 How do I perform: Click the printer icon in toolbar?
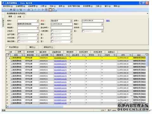(x=28, y=10)
